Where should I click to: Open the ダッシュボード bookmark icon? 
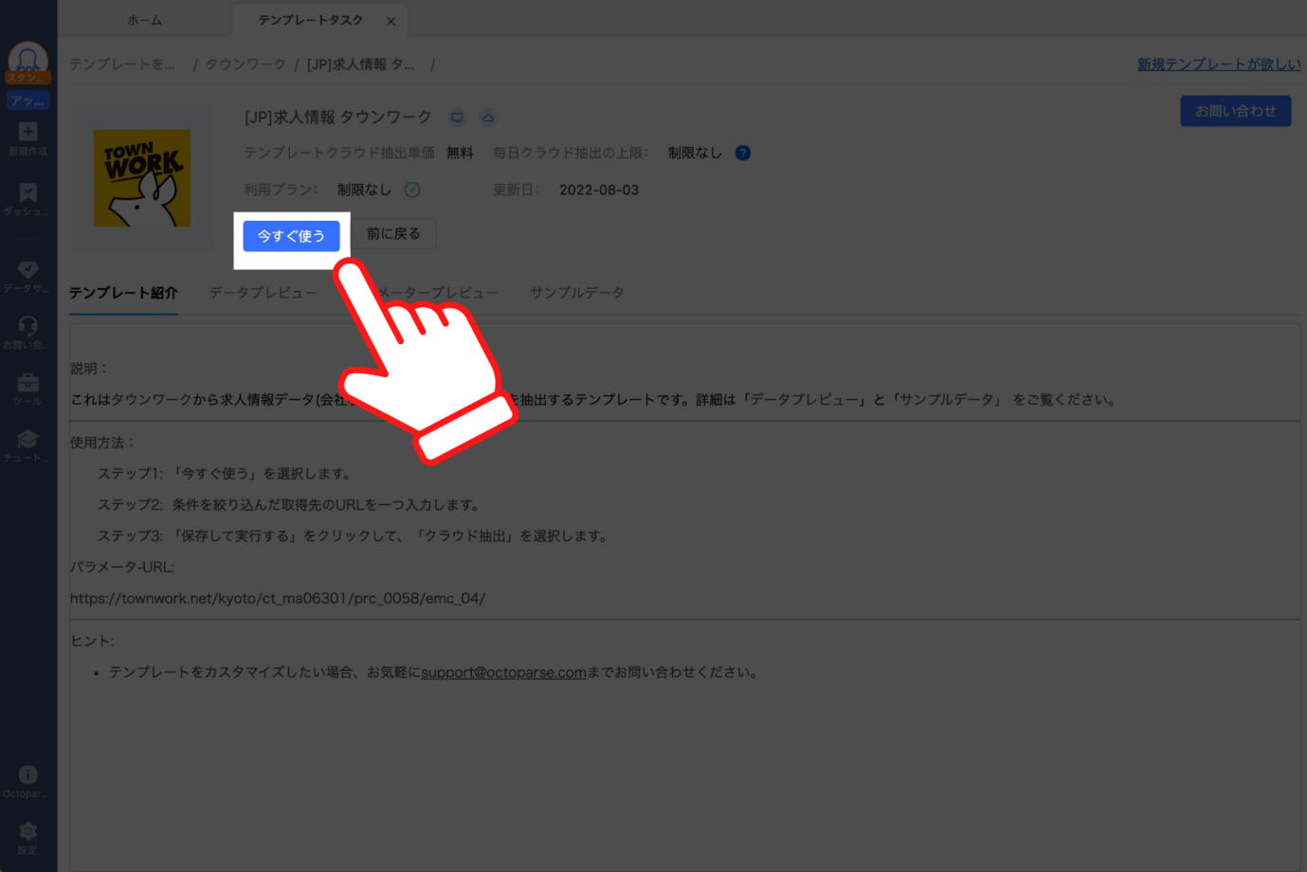click(x=27, y=193)
